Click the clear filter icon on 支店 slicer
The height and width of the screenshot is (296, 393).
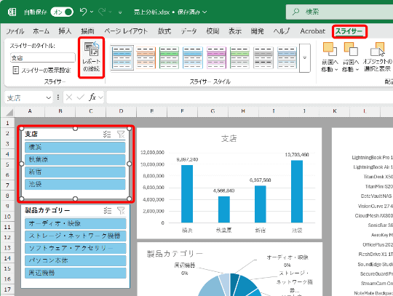pyautogui.click(x=121, y=135)
